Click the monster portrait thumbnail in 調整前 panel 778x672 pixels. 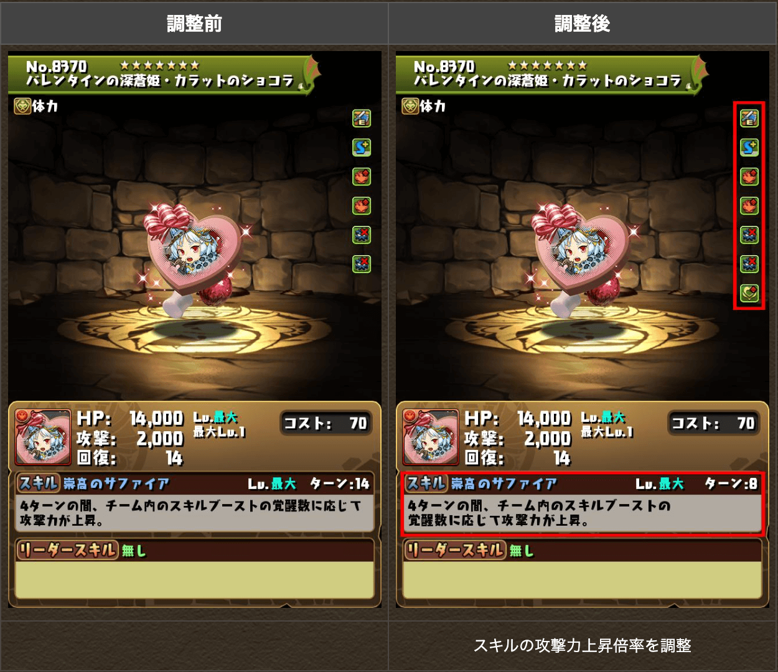(43, 437)
